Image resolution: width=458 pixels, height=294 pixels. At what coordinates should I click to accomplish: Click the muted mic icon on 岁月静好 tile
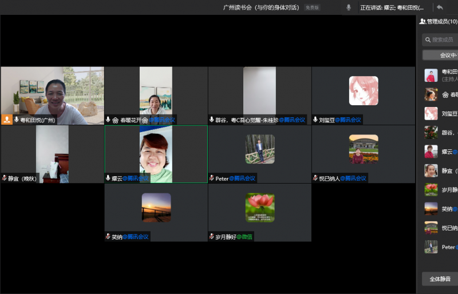coord(212,237)
